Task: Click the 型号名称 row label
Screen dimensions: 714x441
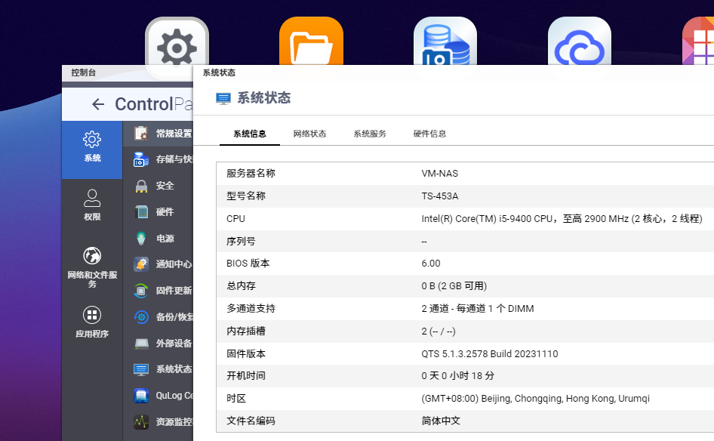Action: (246, 196)
